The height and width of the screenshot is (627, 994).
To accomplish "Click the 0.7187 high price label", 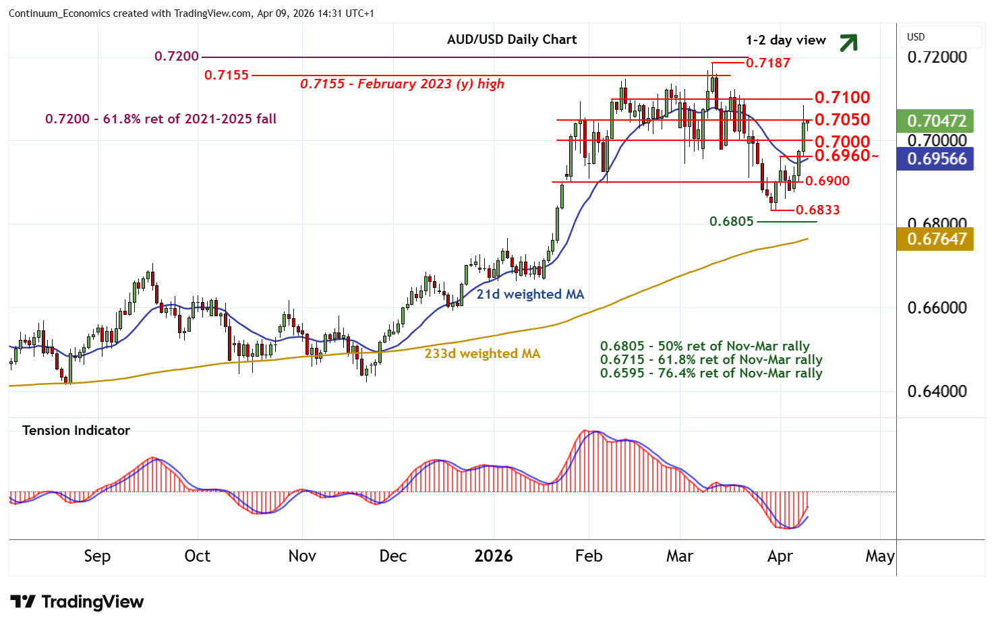I will 767,63.
